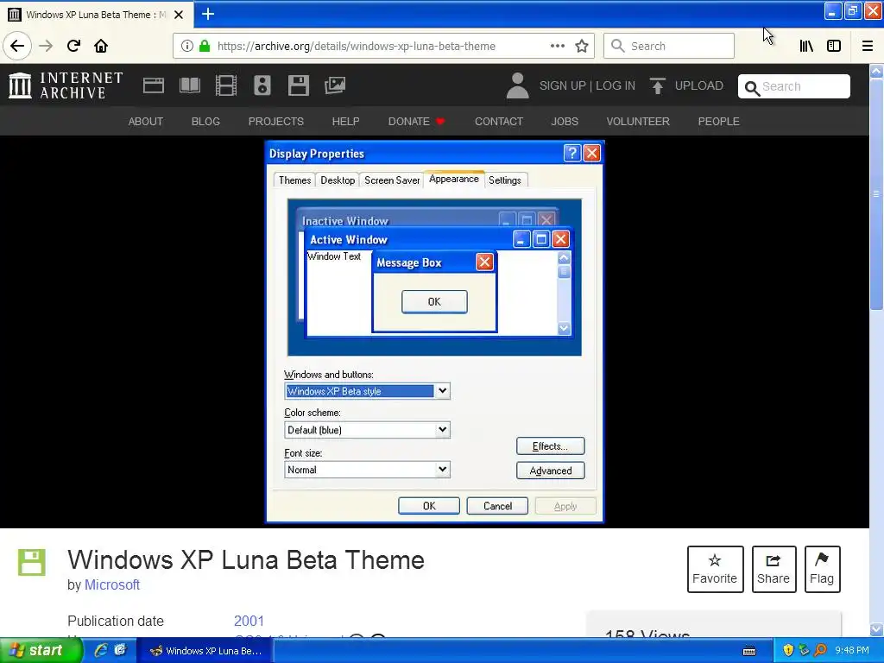Screen dimensions: 884x663
Task: Click the UPLOAD link
Action: (x=699, y=85)
